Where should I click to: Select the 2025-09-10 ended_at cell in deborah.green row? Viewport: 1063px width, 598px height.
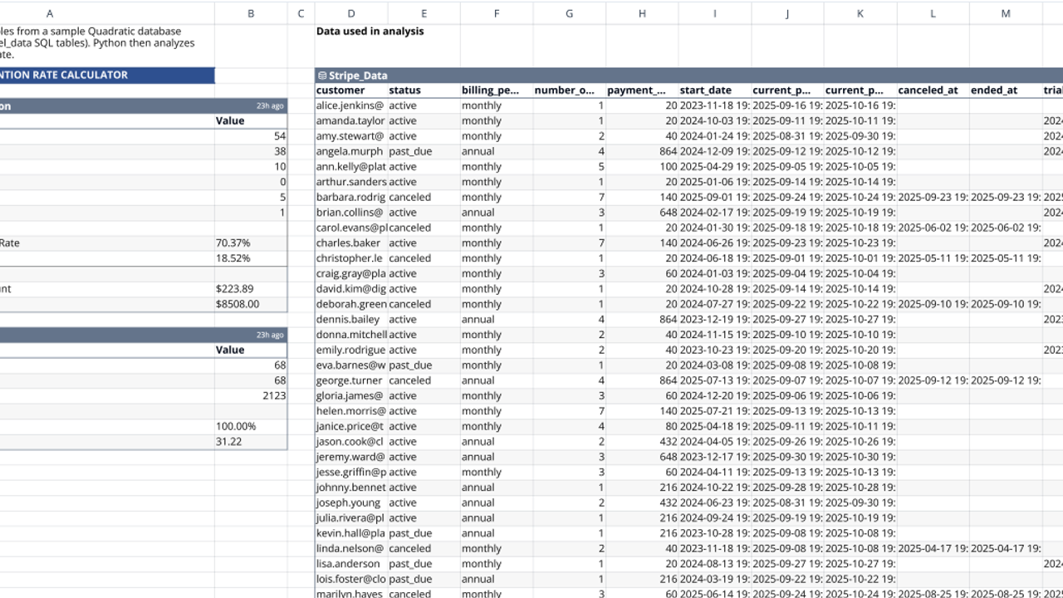[1006, 304]
